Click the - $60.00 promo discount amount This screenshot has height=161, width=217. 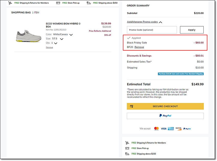point(199,43)
